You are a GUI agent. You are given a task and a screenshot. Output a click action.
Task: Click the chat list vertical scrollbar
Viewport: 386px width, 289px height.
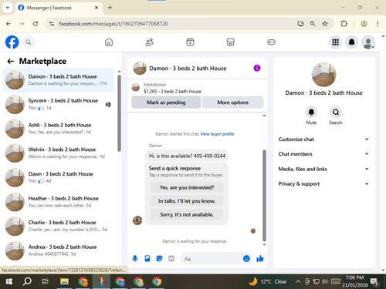pyautogui.click(x=119, y=113)
